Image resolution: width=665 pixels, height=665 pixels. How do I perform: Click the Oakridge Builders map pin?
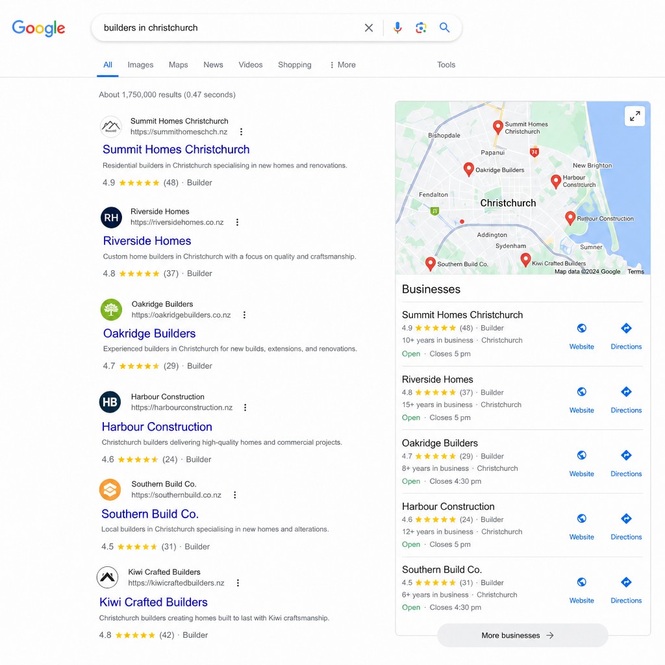point(468,169)
